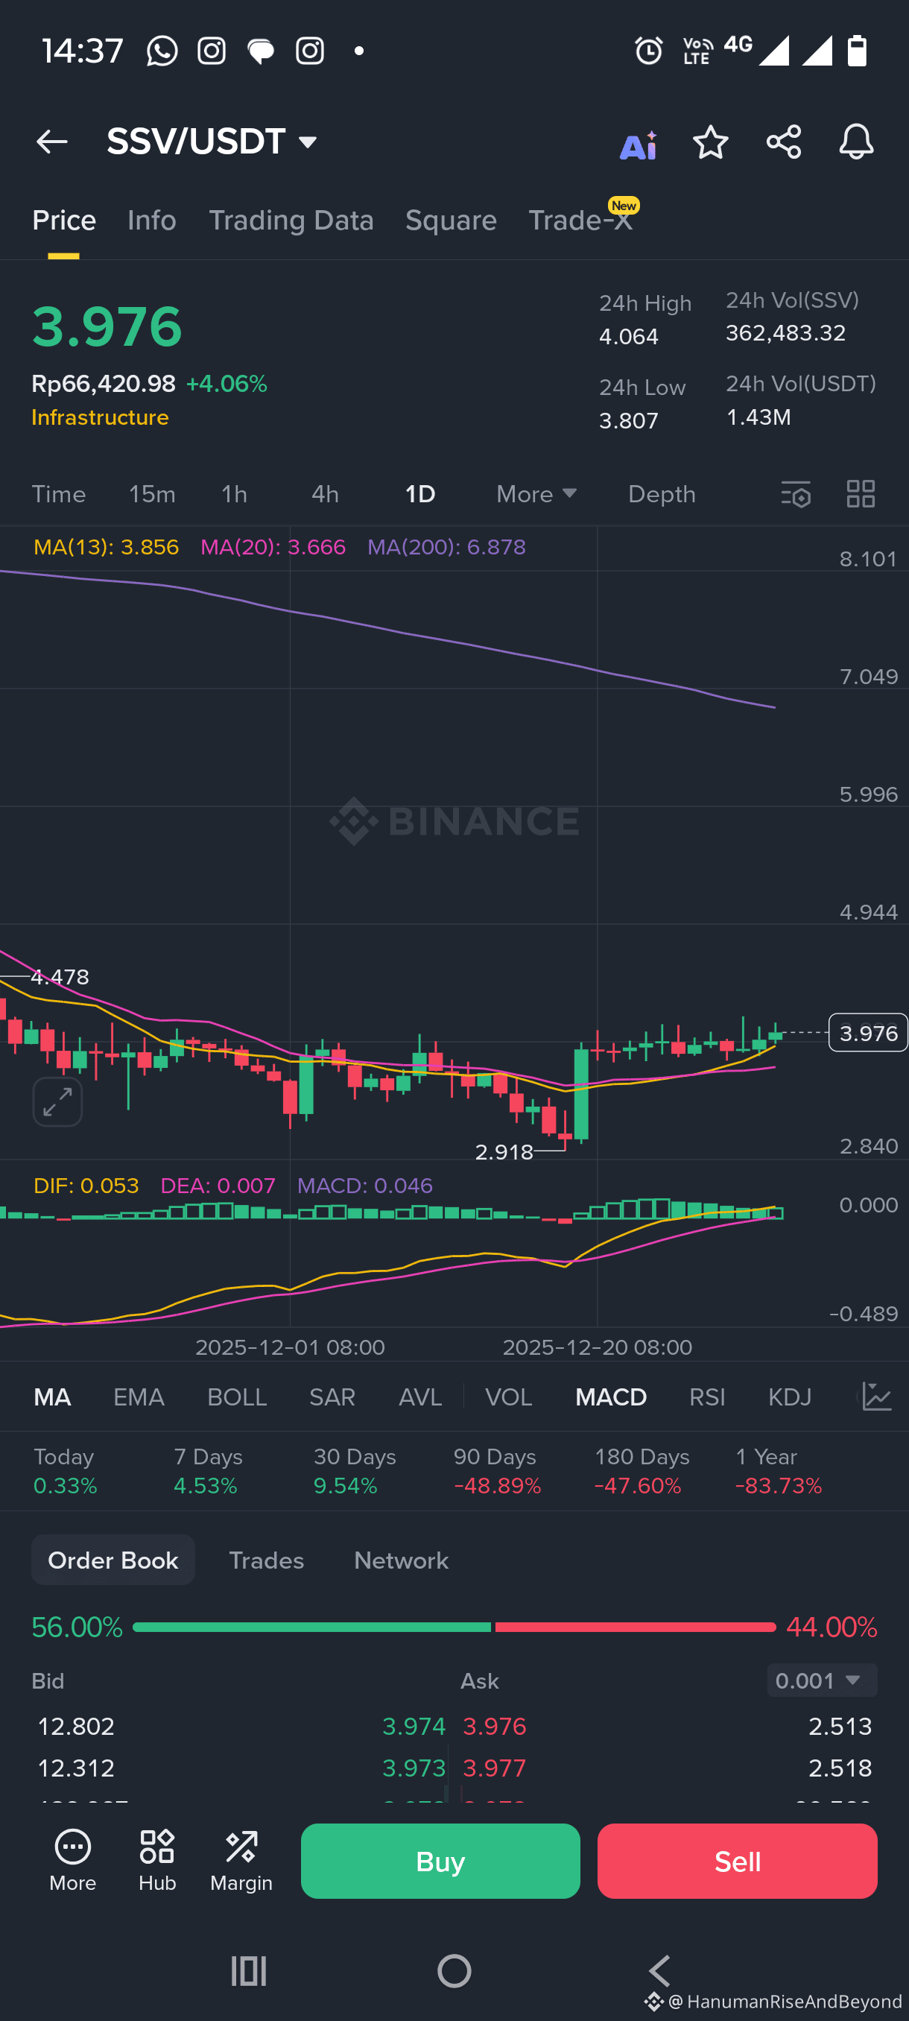Tap the MA(13): 3.856 legend
The height and width of the screenshot is (2021, 909).
107,547
